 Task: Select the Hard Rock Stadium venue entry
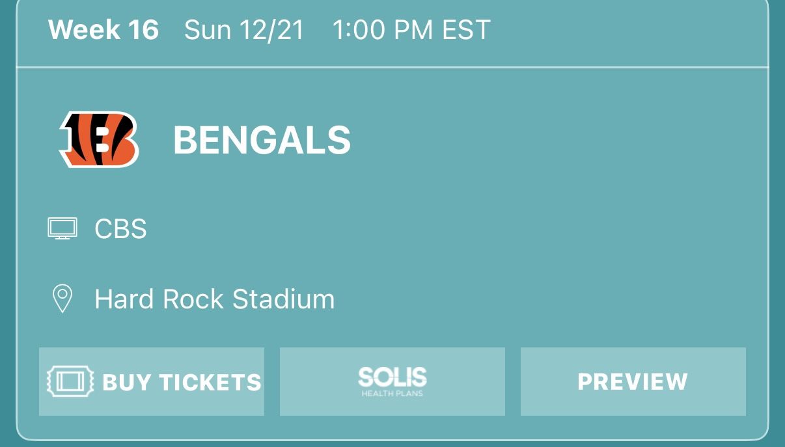[215, 299]
